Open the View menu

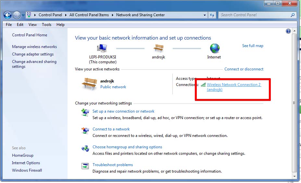click(x=32, y=25)
